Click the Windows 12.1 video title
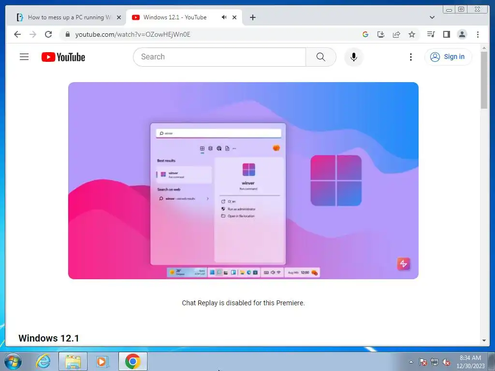The image size is (495, 371). (49, 338)
